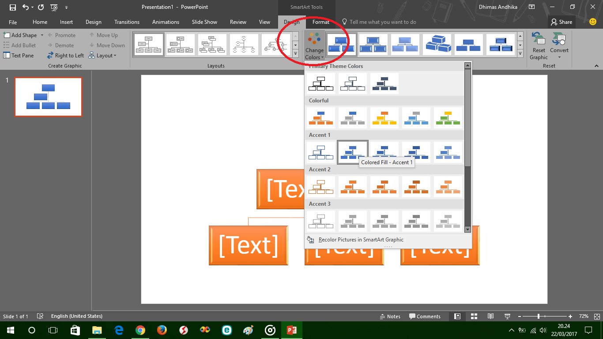Expand the Add Shape dropdown arrow
Image resolution: width=603 pixels, height=339 pixels.
point(42,35)
